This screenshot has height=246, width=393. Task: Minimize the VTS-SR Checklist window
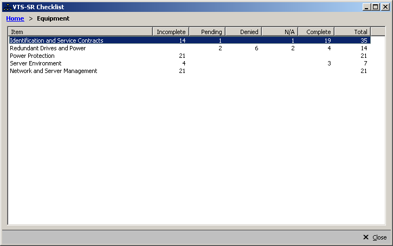pyautogui.click(x=367, y=6)
